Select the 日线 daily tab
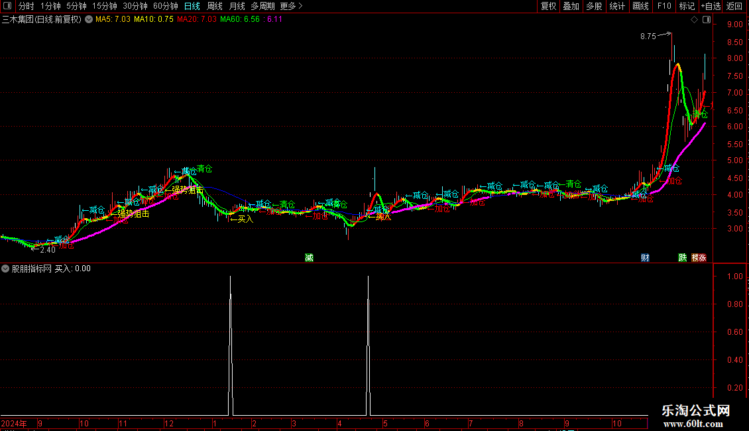This screenshot has height=431, width=749. coord(192,6)
